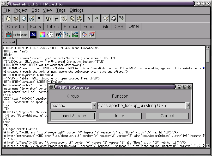Click the "<META NAME="Language"" line
The image size is (212, 156).
tap(34, 82)
